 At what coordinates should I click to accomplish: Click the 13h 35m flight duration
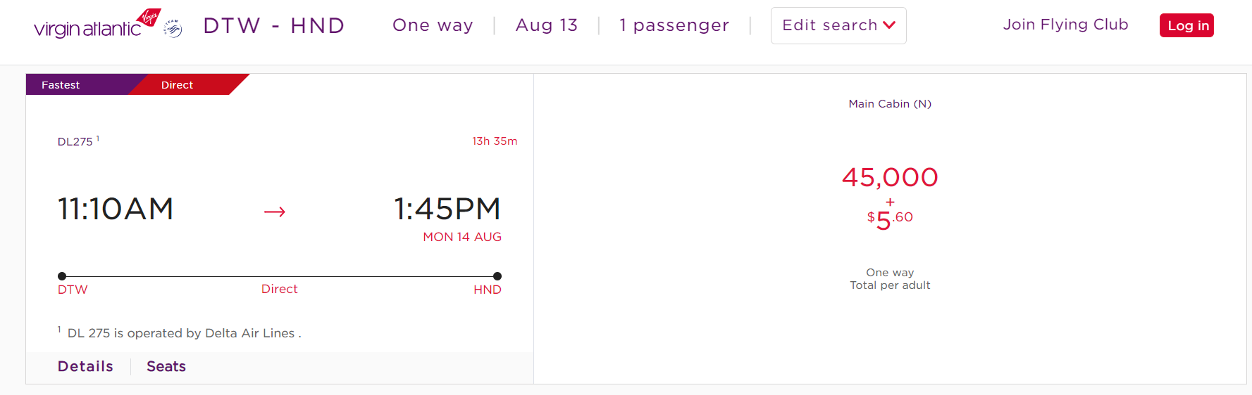coord(495,141)
